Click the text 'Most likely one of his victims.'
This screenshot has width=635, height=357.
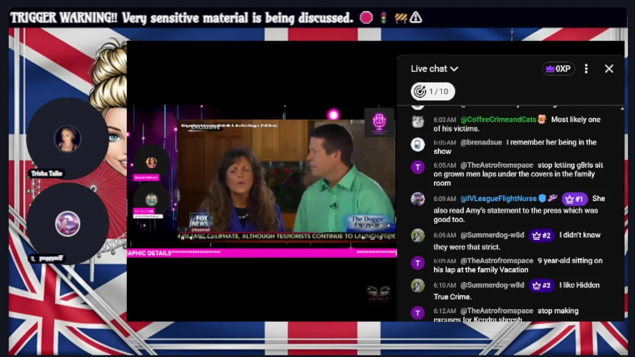click(x=517, y=124)
